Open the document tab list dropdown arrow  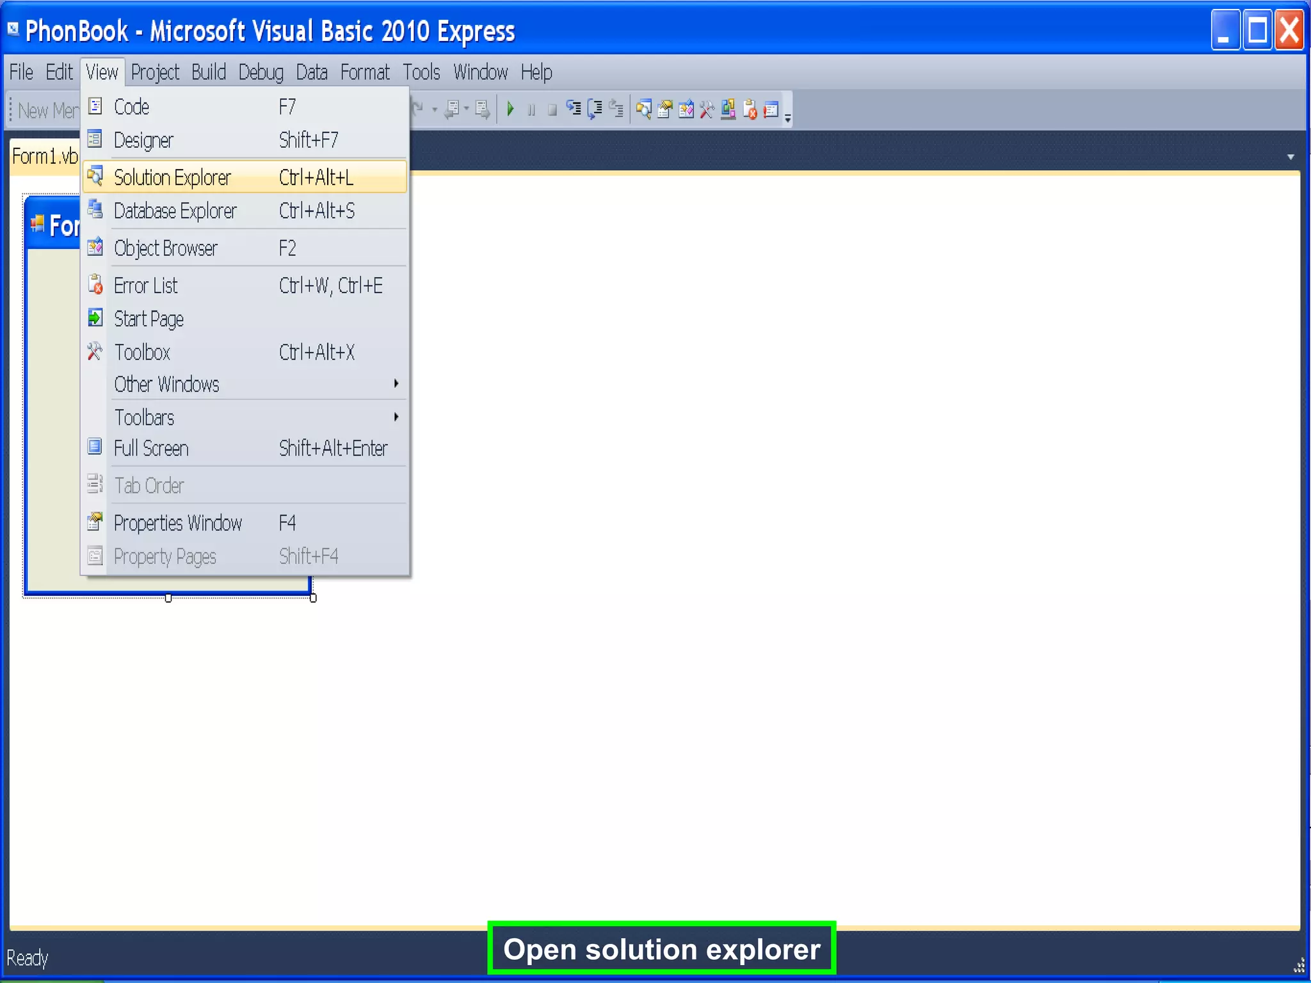(1290, 157)
